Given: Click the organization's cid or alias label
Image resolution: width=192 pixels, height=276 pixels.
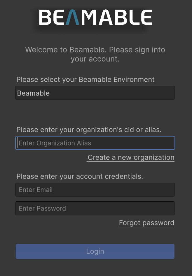Looking at the screenshot, I should click(89, 130).
